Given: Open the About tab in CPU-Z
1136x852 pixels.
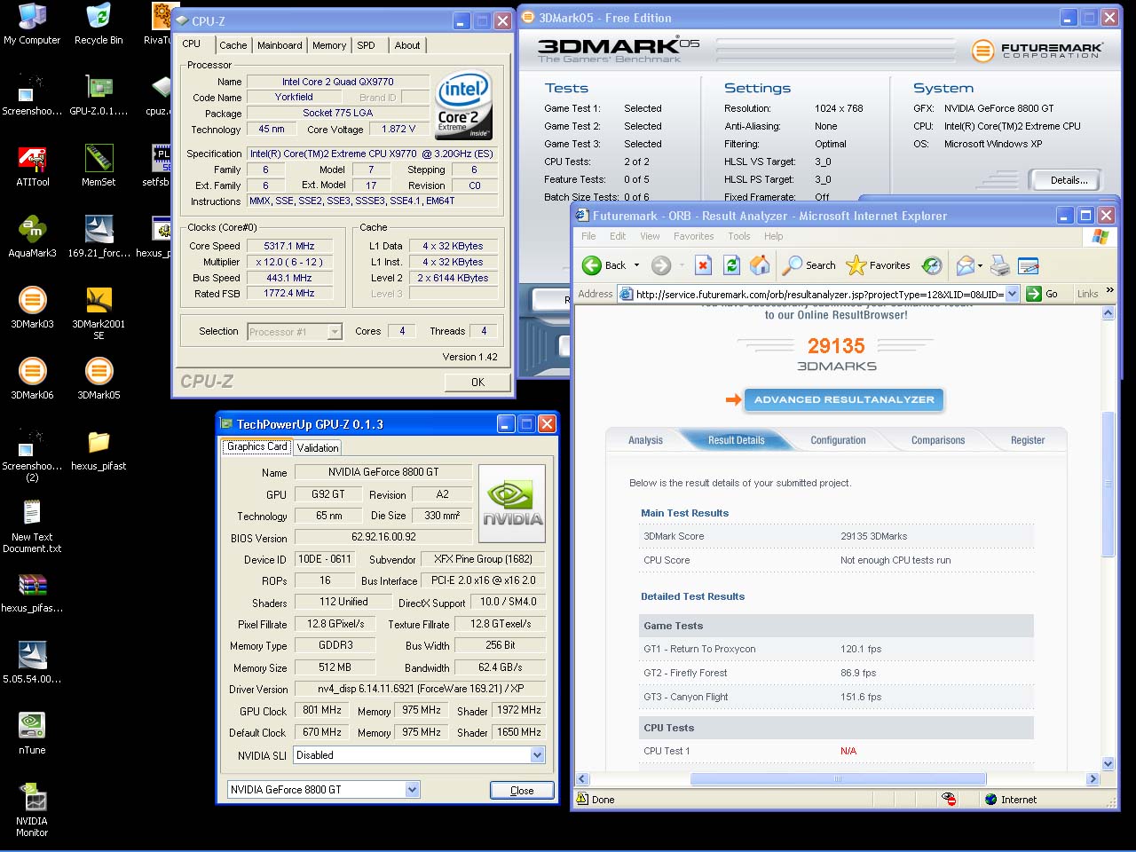Looking at the screenshot, I should pyautogui.click(x=407, y=45).
